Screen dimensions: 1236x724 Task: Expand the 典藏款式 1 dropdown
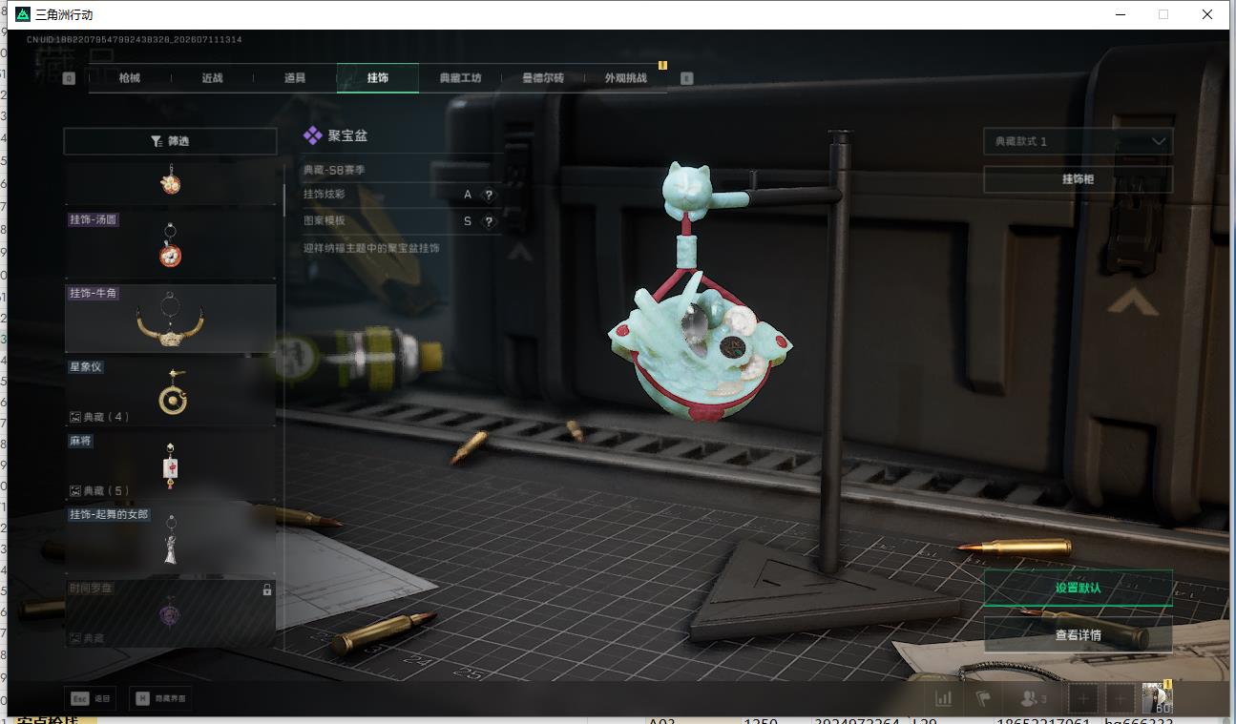click(1078, 141)
